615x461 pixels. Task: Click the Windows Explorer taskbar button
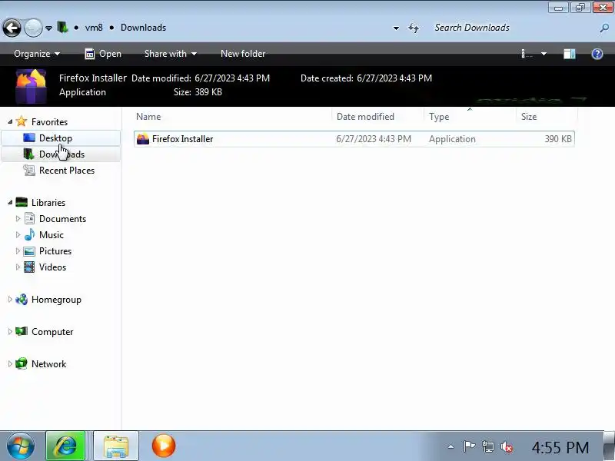coord(116,446)
